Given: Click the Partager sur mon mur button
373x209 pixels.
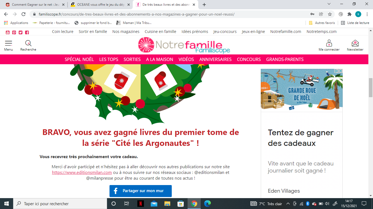Looking at the screenshot, I should (x=141, y=191).
